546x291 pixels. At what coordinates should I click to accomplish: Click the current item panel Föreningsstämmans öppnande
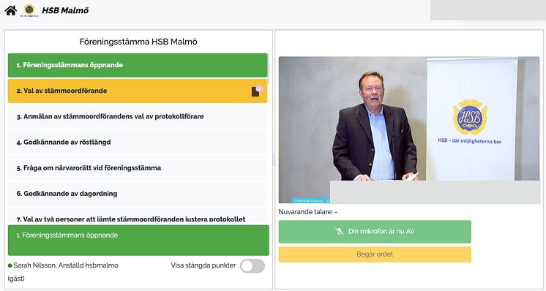pyautogui.click(x=138, y=241)
